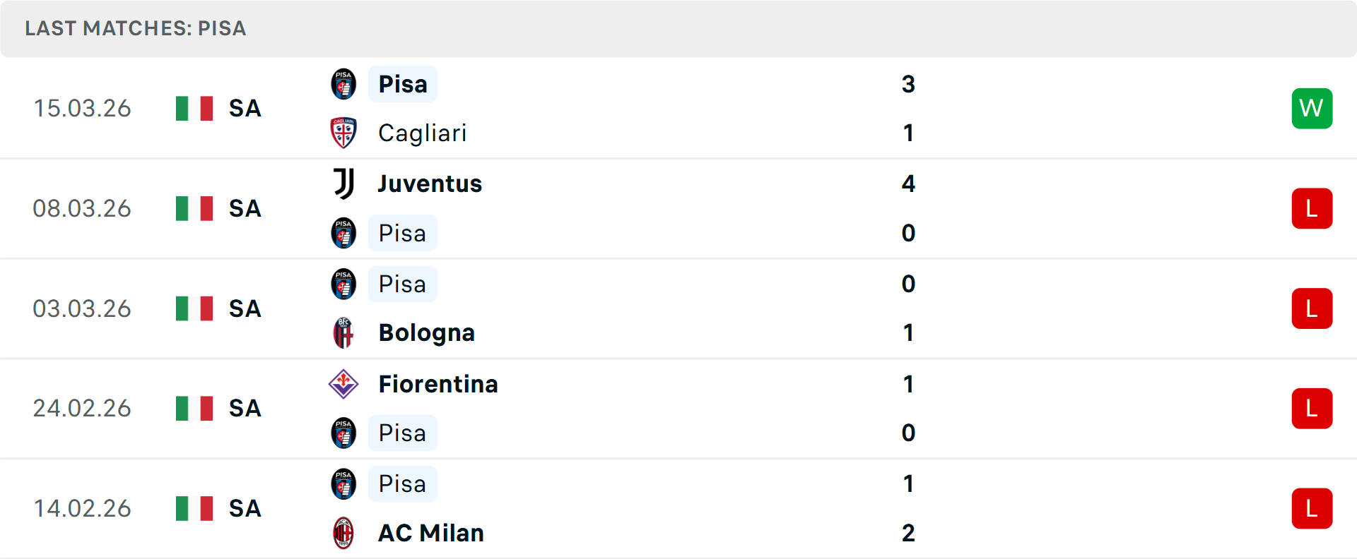Click the L badge for Juventus match
Image resolution: width=1357 pixels, height=559 pixels.
[1312, 208]
